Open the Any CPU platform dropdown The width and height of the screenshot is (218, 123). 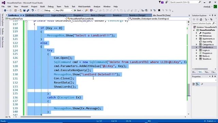coord(64,11)
